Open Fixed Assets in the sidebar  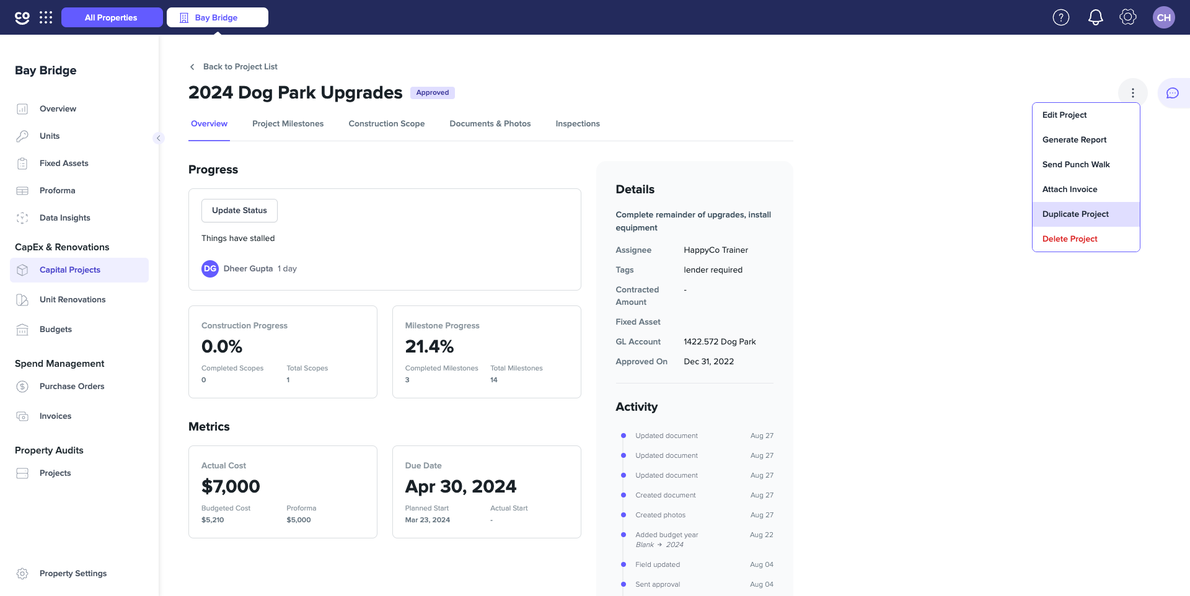tap(79, 164)
